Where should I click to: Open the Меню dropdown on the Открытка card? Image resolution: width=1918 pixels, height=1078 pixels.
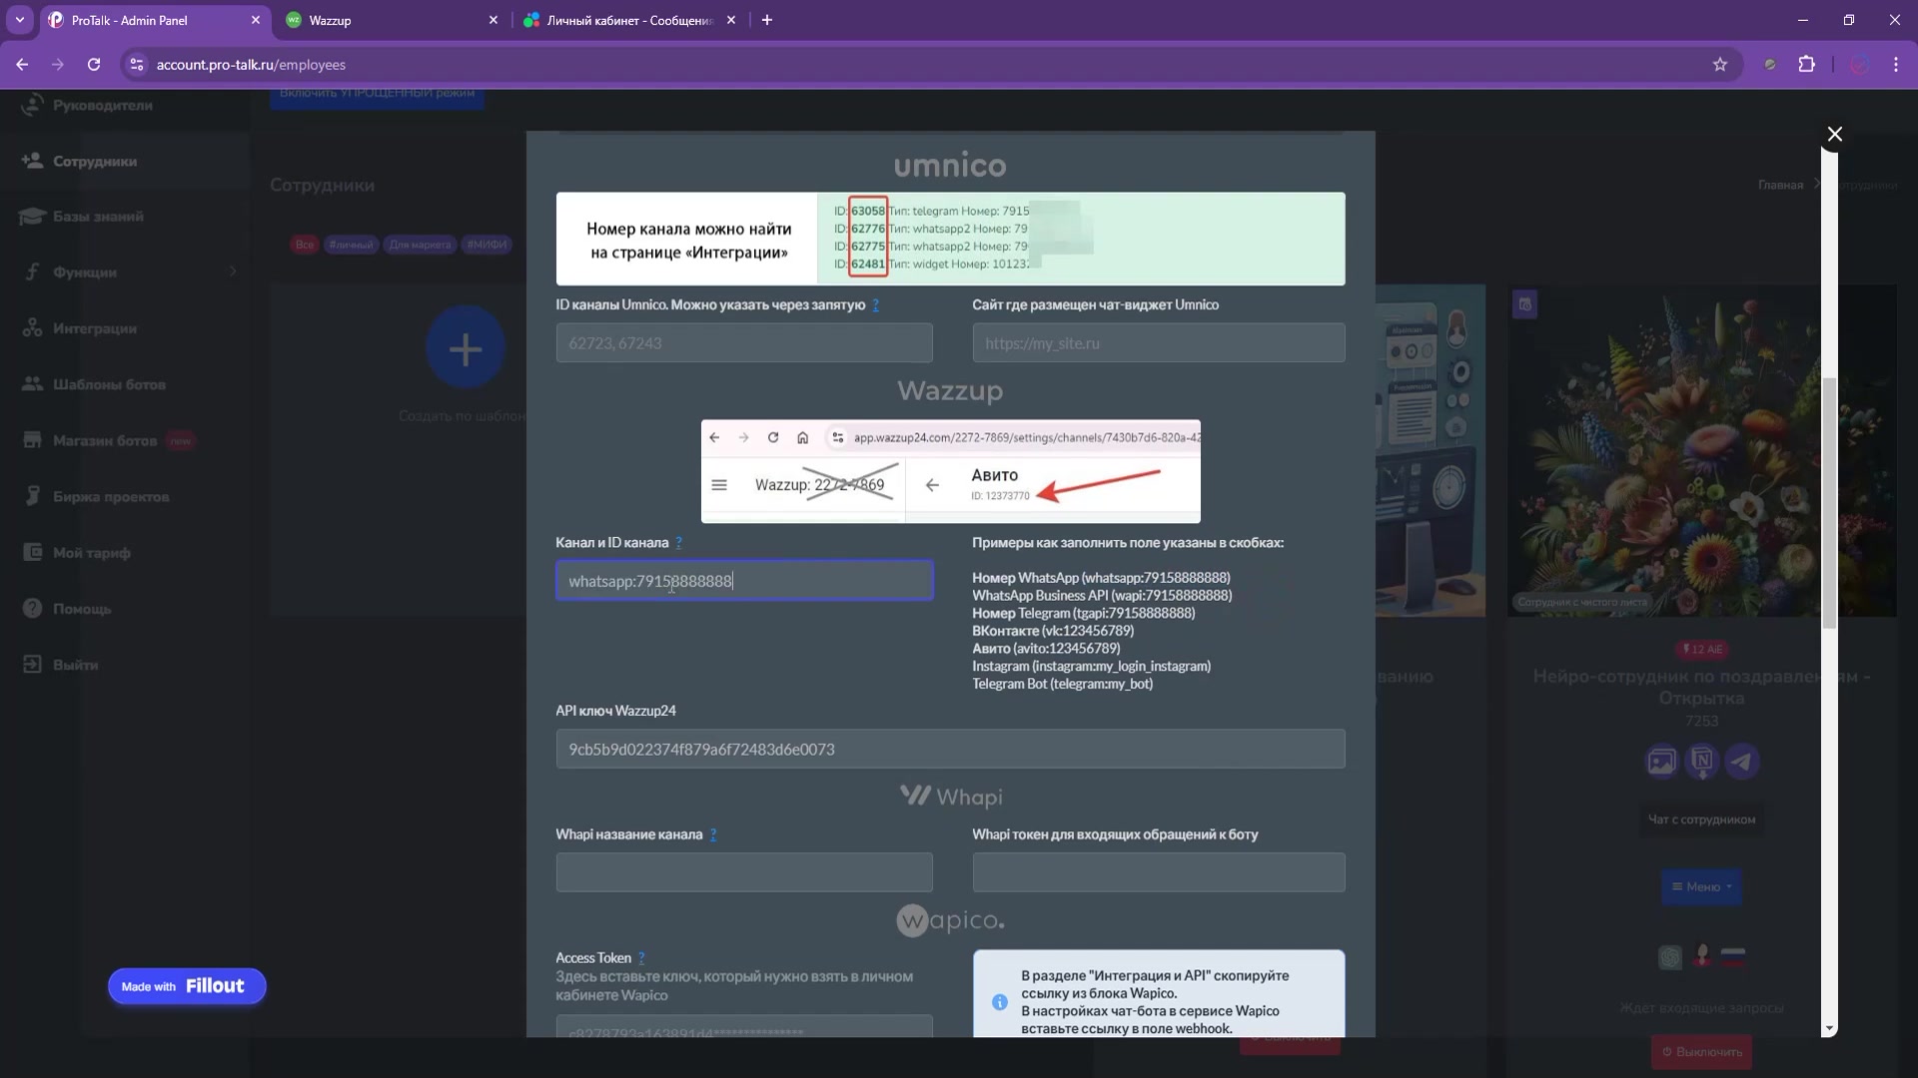[x=1702, y=886]
